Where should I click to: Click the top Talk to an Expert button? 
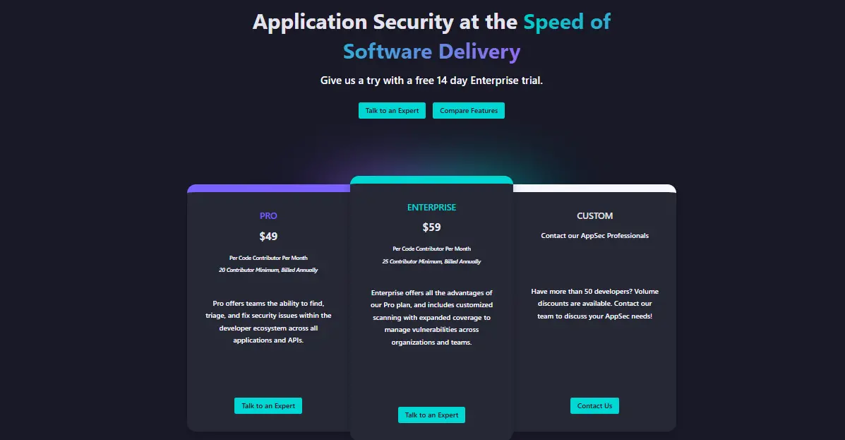point(392,110)
